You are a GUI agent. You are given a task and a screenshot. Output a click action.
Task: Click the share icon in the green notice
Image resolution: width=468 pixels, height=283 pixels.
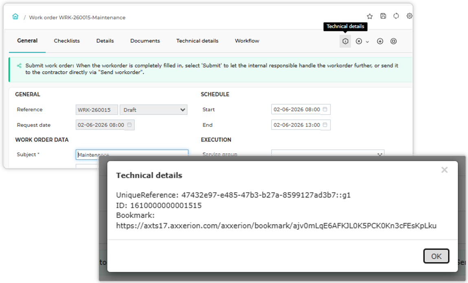tap(19, 66)
